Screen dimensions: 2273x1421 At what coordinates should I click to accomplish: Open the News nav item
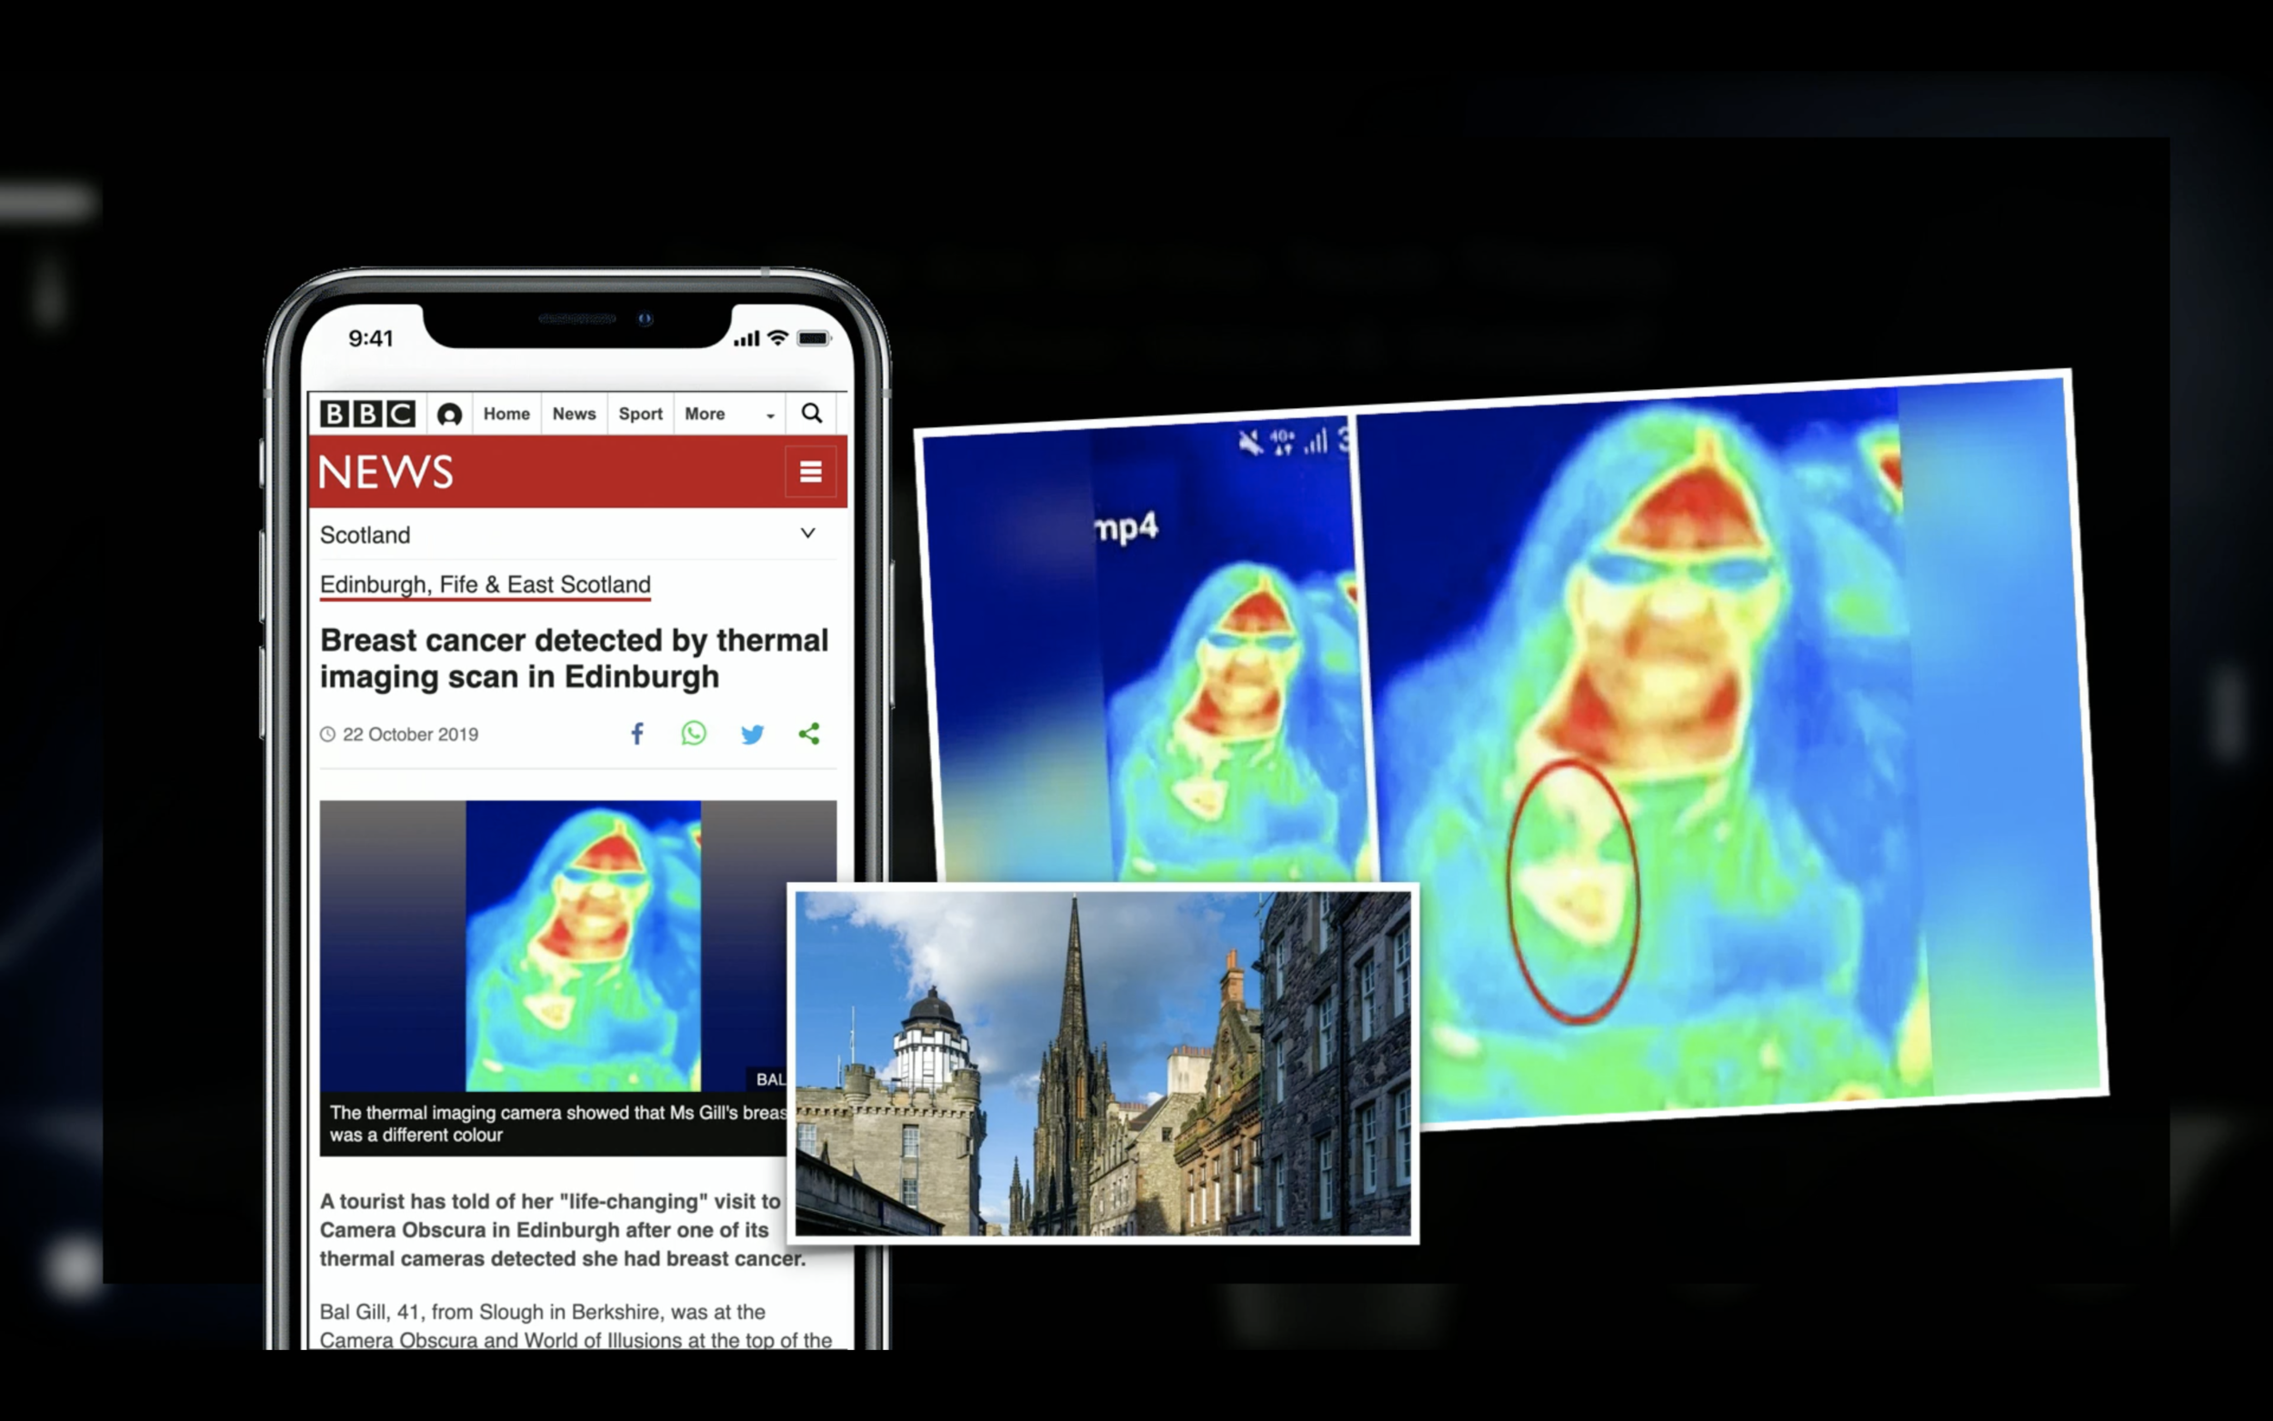point(574,414)
